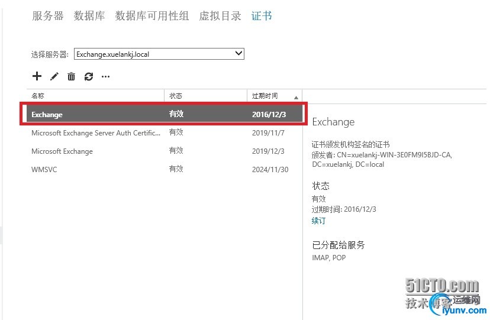Click the issuer CN=xuelankj-WIN text
The width and height of the screenshot is (490, 320).
coord(382,160)
